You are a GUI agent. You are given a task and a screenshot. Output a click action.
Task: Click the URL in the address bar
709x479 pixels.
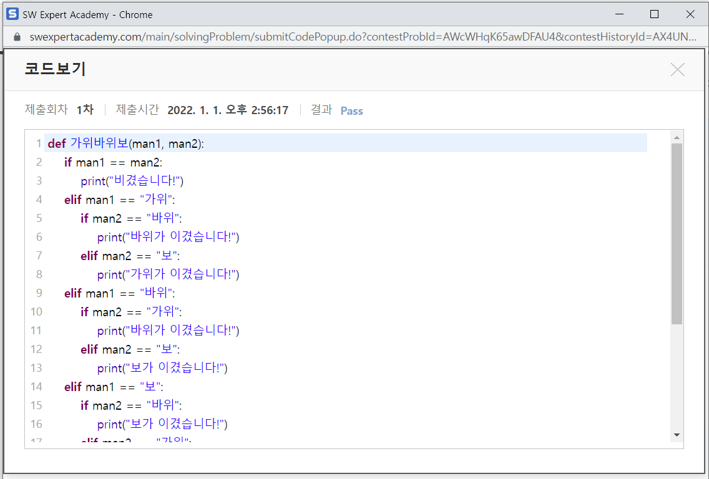363,37
